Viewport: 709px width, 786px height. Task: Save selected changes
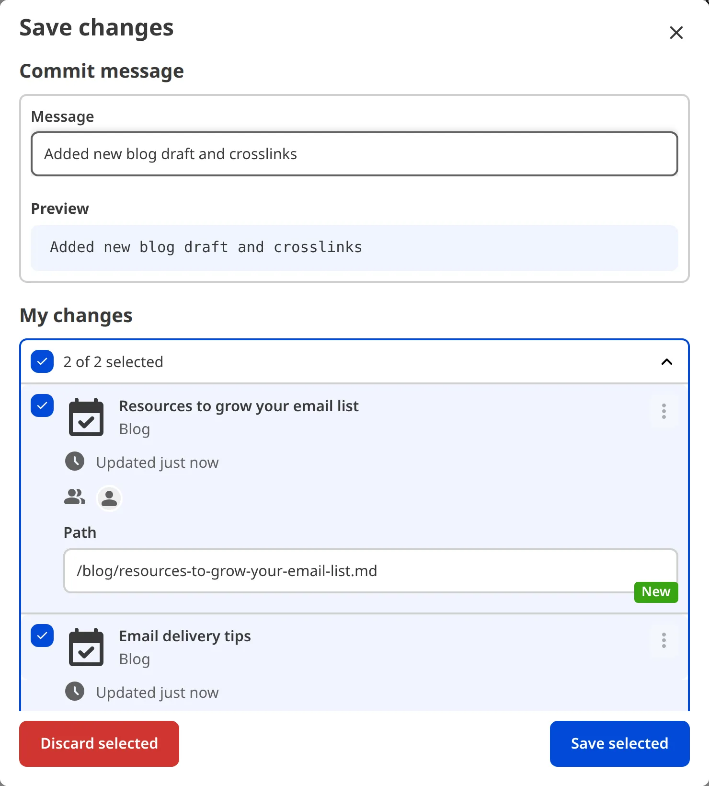tap(619, 743)
